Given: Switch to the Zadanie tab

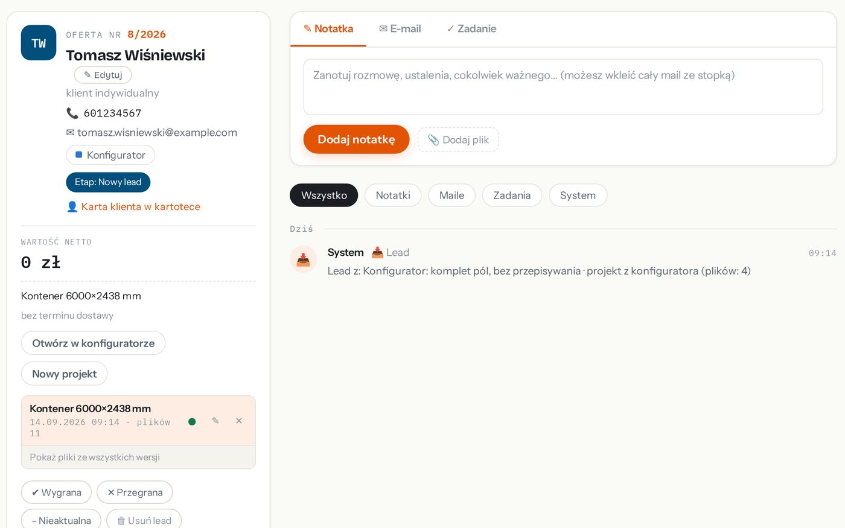Looking at the screenshot, I should coord(471,28).
